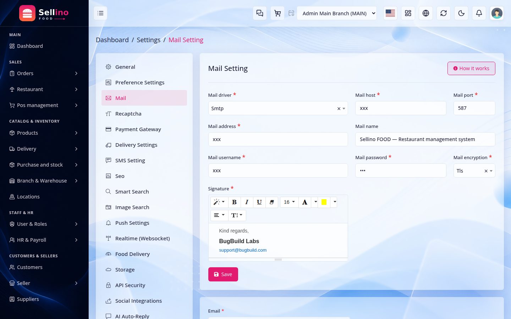The height and width of the screenshot is (319, 511).
Task: Open SMS Setting tab
Action: [x=144, y=160]
